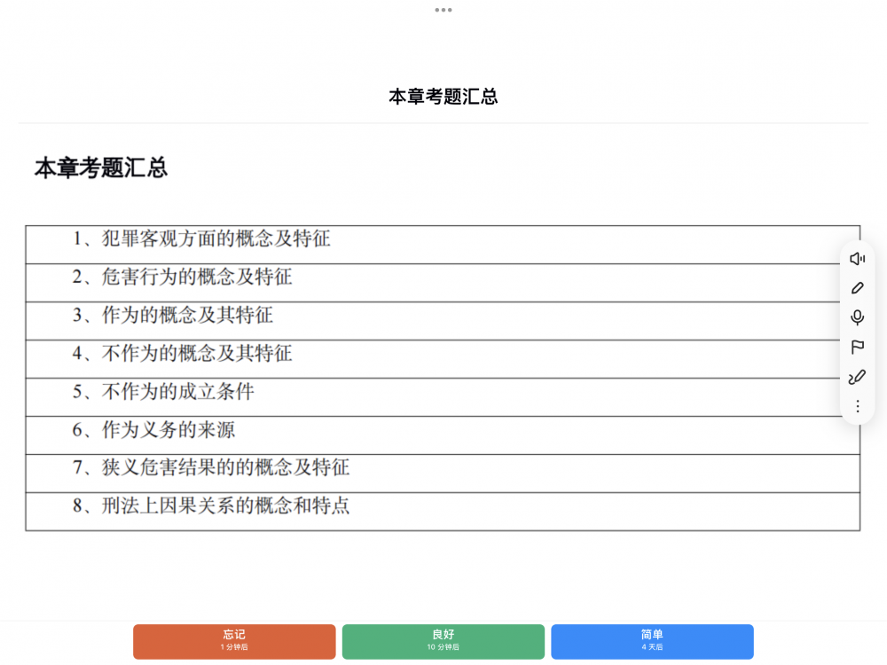The height and width of the screenshot is (665, 887).
Task: Select the handwriting scribble tool
Action: [x=857, y=377]
